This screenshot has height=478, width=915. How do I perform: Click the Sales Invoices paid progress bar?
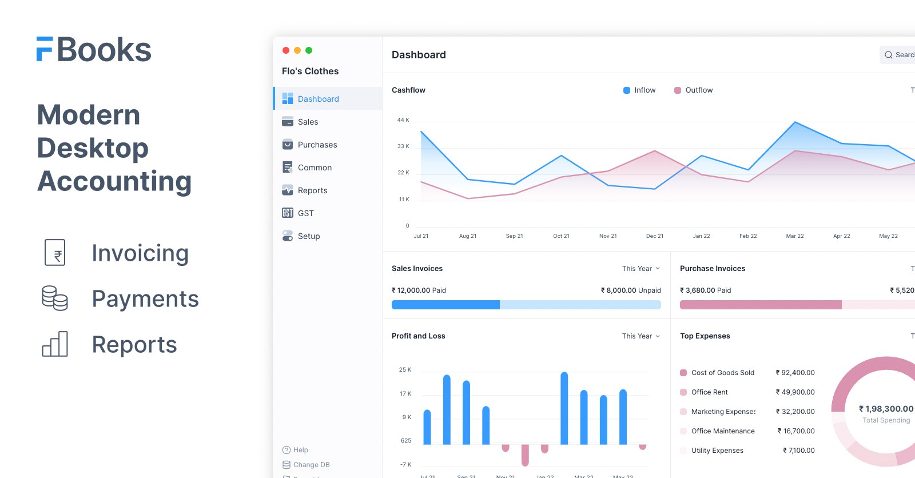click(x=445, y=305)
